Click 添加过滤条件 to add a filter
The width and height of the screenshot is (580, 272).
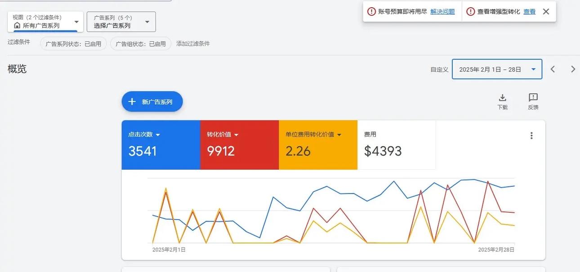193,43
